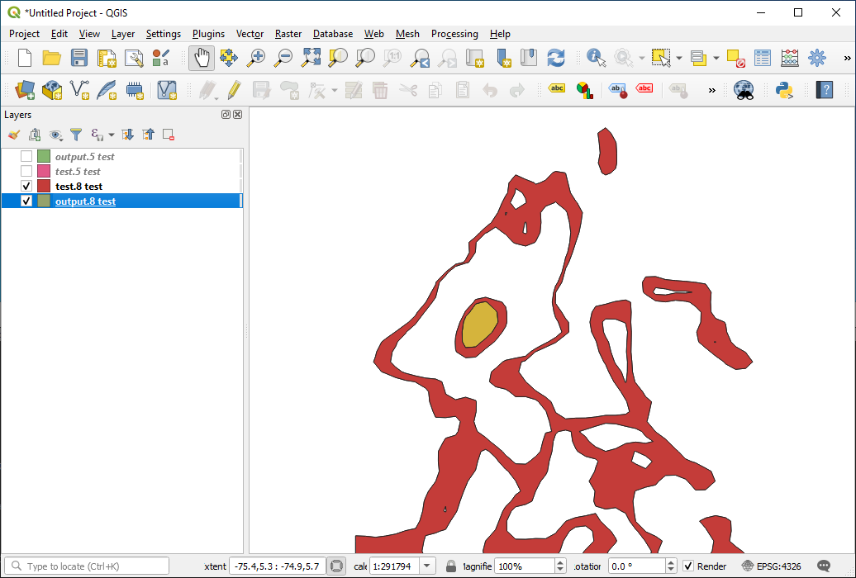Screen dimensions: 856x578
Task: Click the red test.8 layer color swatch
Action: tap(44, 186)
